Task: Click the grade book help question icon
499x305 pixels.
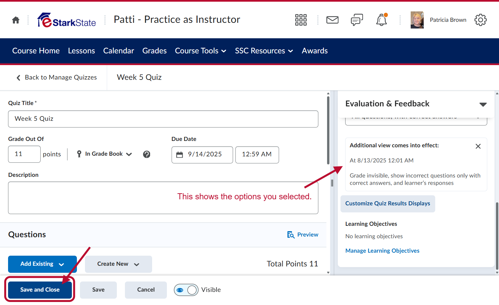Action: click(x=147, y=154)
